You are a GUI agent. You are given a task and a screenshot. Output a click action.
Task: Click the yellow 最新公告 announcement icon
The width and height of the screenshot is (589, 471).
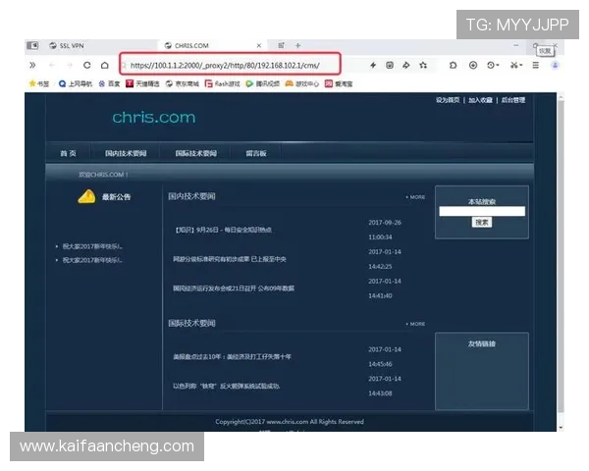pyautogui.click(x=86, y=196)
